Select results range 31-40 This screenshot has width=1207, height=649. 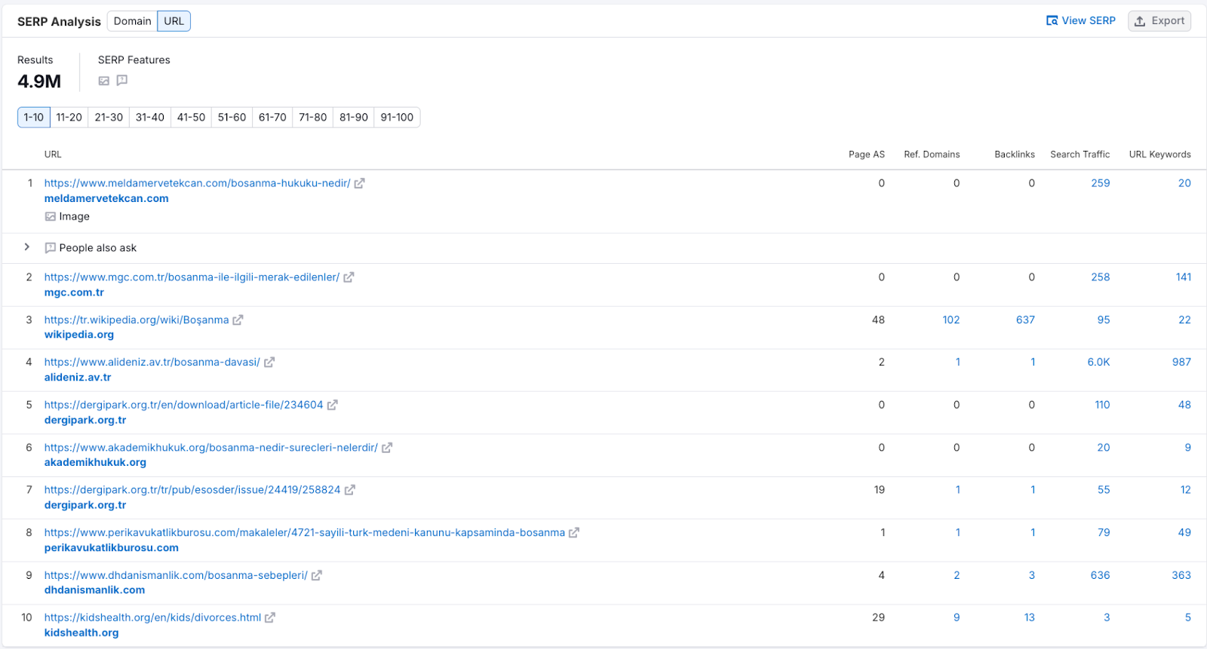tap(150, 118)
